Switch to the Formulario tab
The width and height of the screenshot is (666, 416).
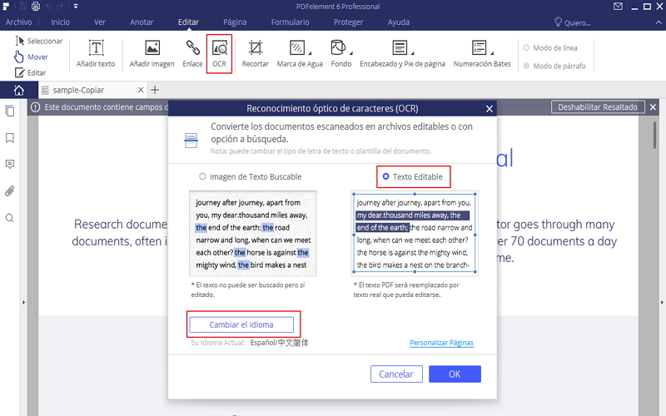coord(290,22)
